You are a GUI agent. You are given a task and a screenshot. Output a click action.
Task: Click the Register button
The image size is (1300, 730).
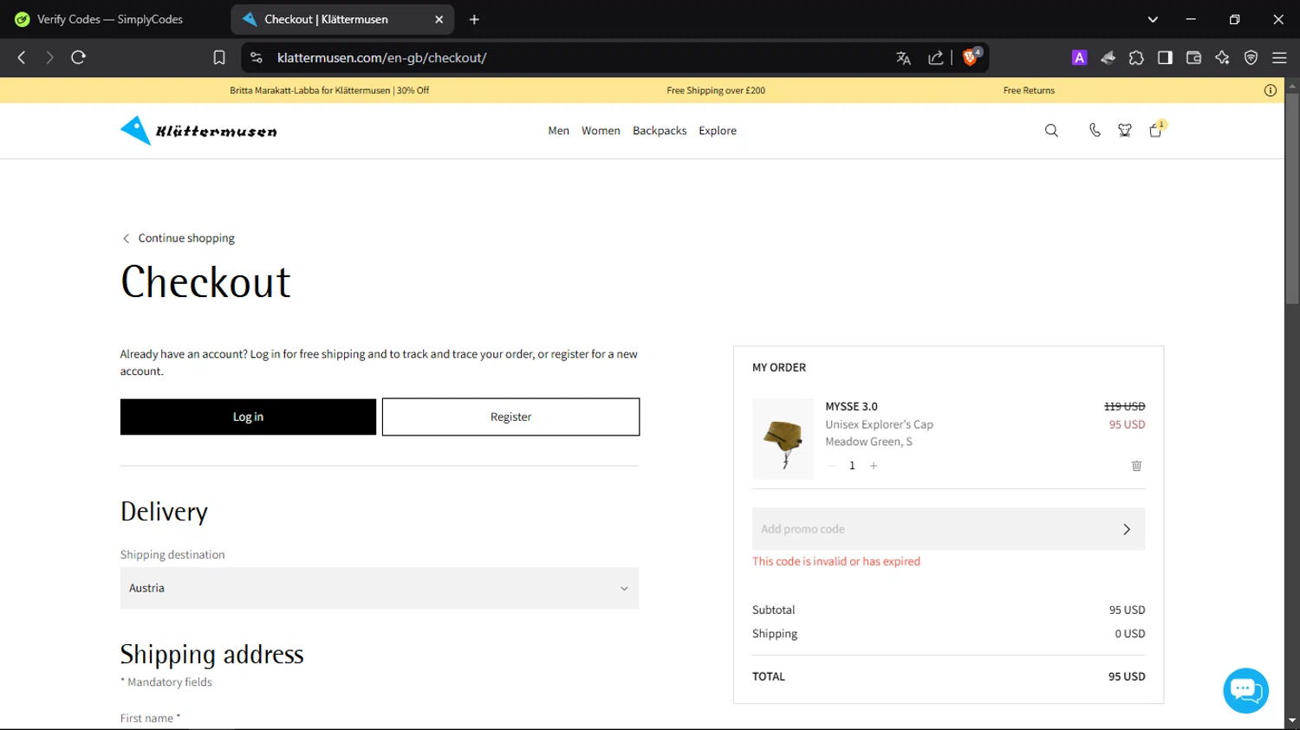(x=510, y=417)
